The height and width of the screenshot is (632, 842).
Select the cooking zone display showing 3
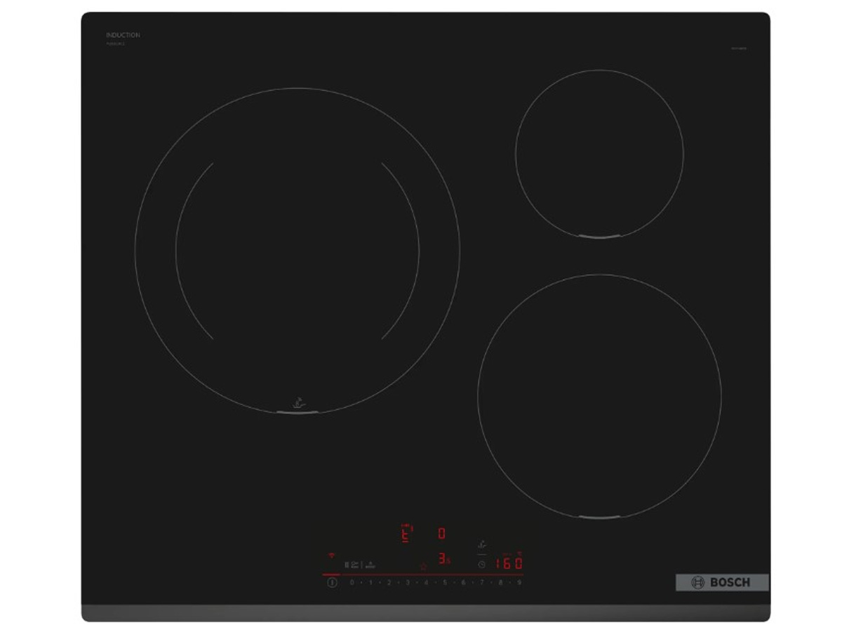(x=442, y=560)
